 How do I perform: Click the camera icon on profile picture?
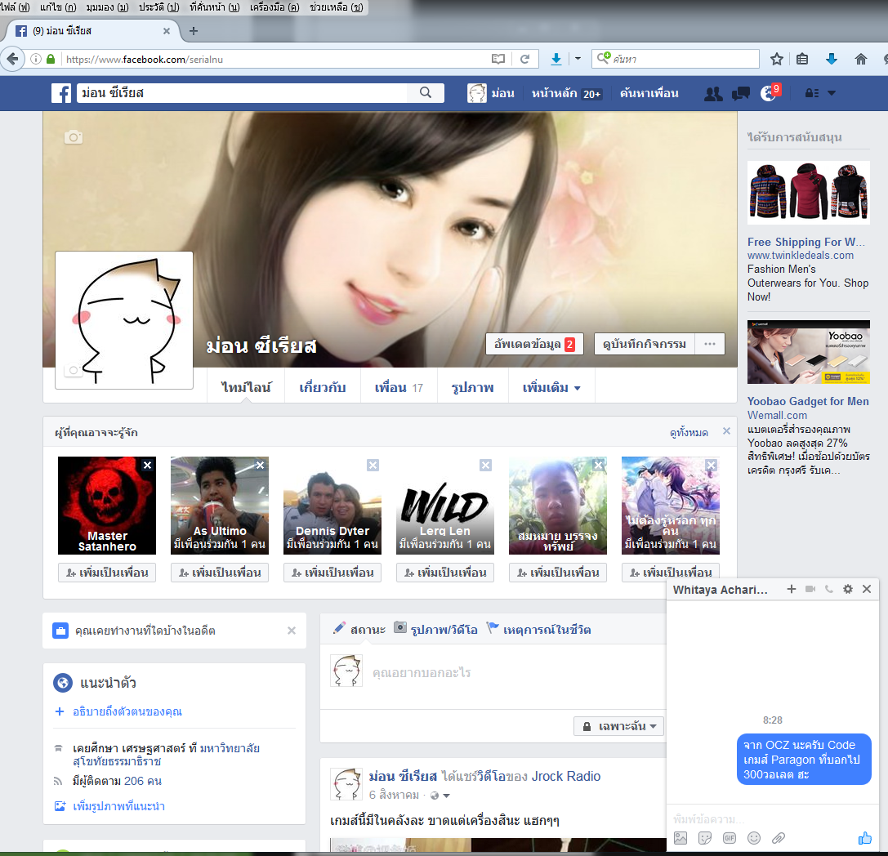(x=73, y=370)
